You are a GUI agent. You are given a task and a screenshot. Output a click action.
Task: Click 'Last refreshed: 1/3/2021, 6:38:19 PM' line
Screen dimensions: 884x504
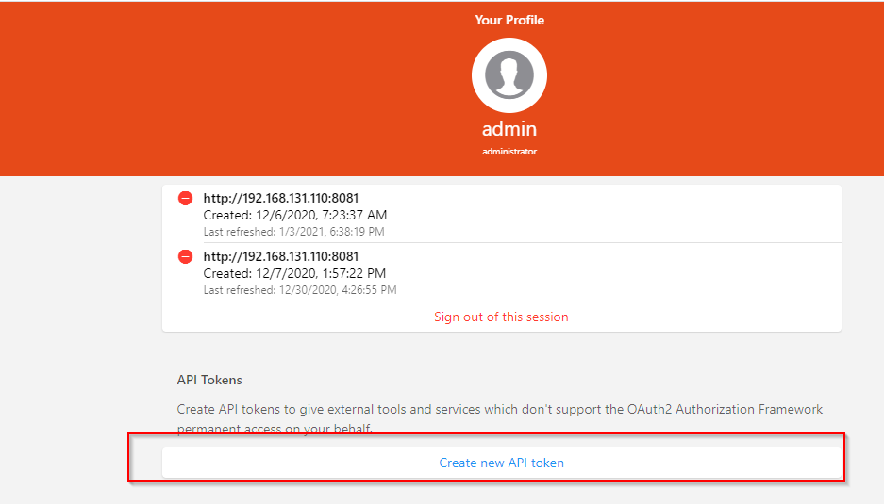(x=293, y=231)
